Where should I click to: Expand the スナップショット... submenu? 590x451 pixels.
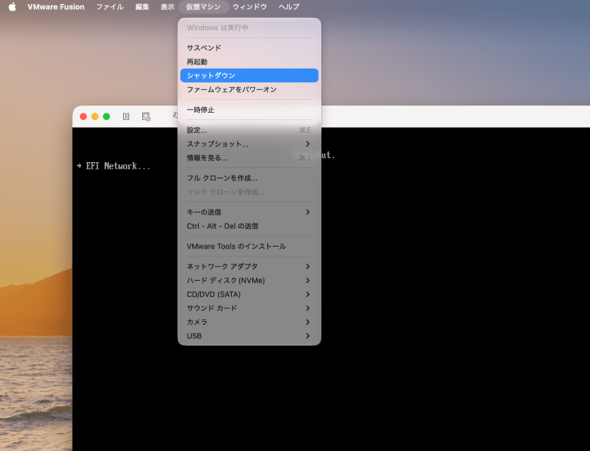[250, 144]
